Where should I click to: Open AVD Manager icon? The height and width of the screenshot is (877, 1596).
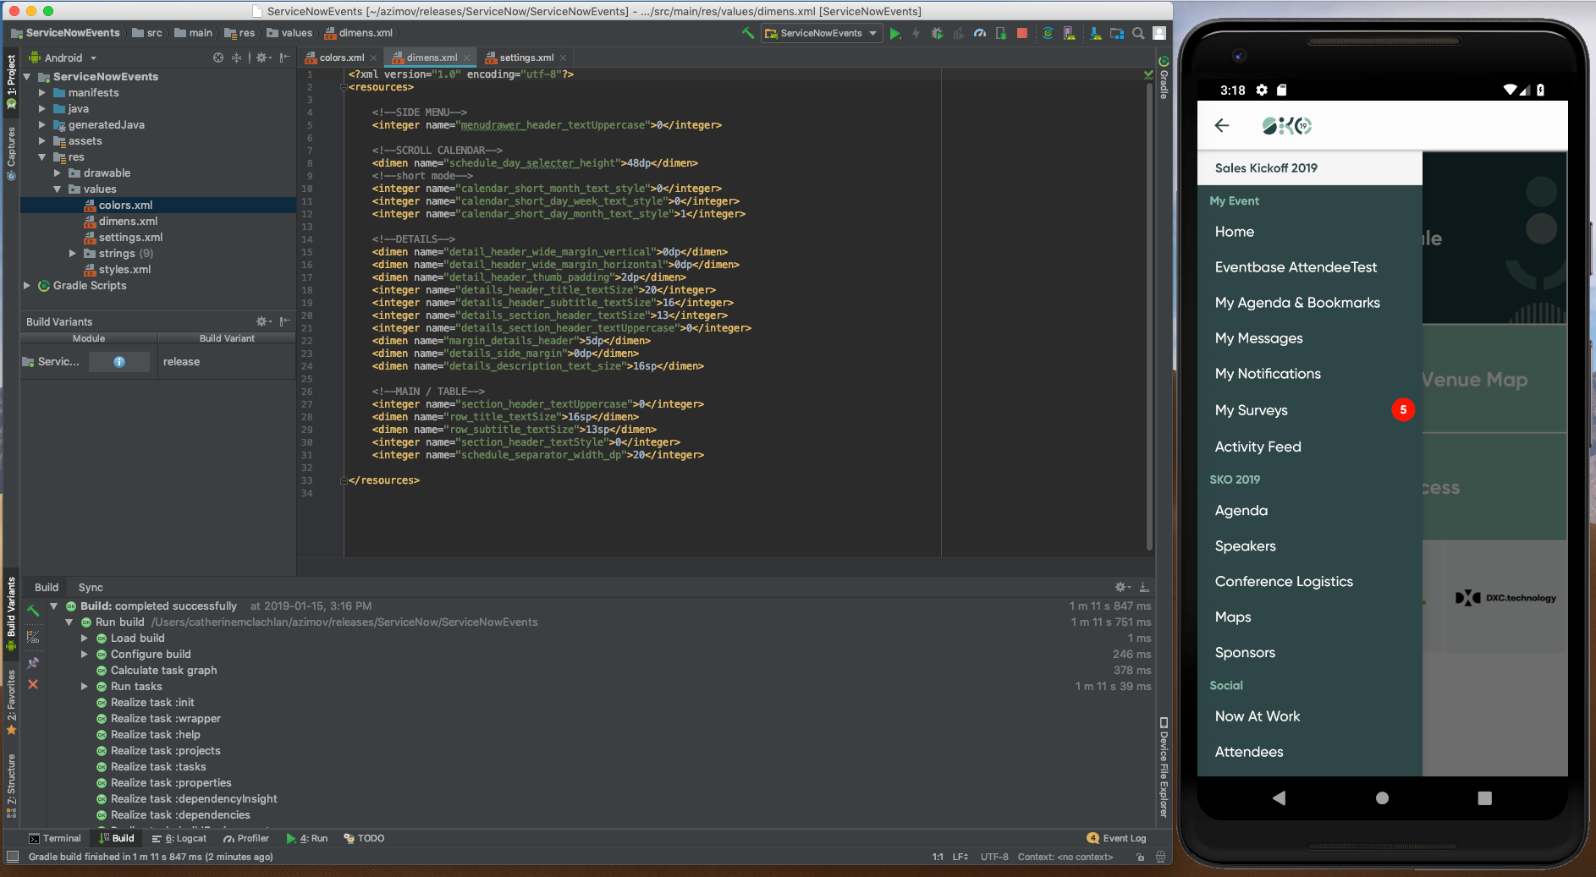(1070, 33)
